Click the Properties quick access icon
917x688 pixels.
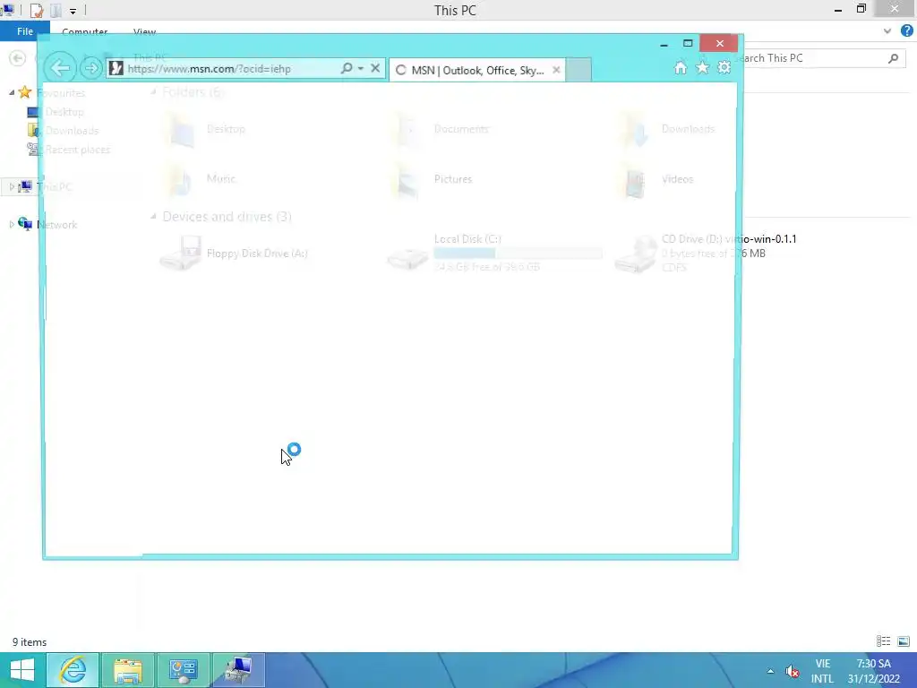(36, 11)
